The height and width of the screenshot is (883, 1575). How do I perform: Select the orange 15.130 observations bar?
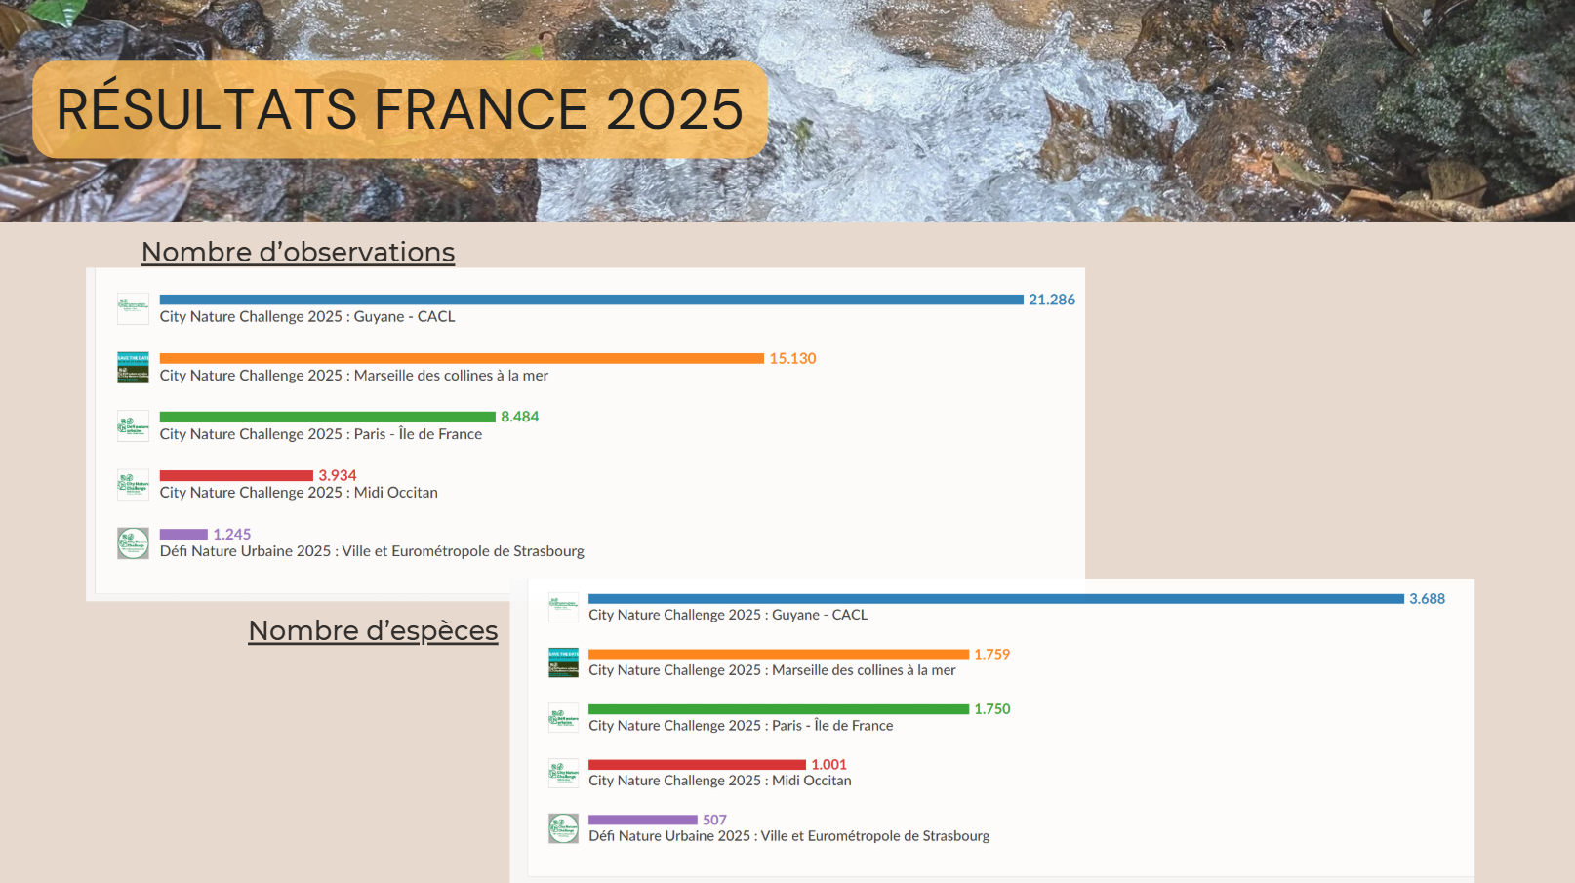coord(461,358)
